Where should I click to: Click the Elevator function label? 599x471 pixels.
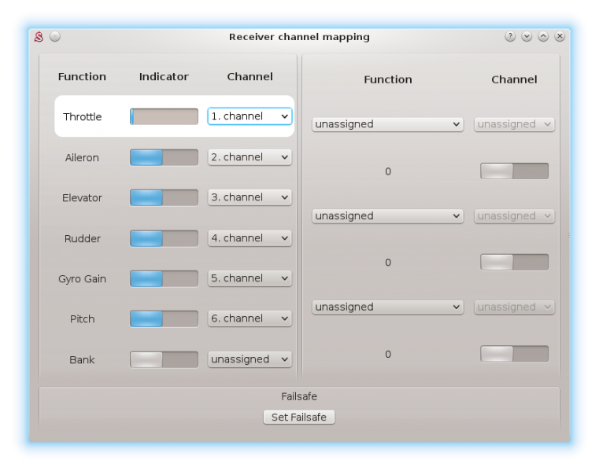(82, 197)
